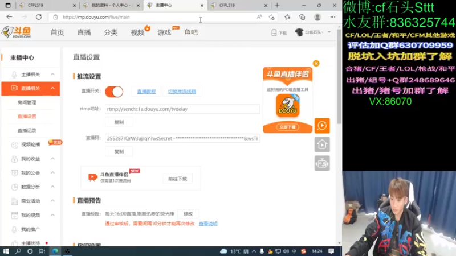Viewport: 456px width, 256px height.
Task: Expand the 我的公会 sidebar section
Action: point(52,173)
